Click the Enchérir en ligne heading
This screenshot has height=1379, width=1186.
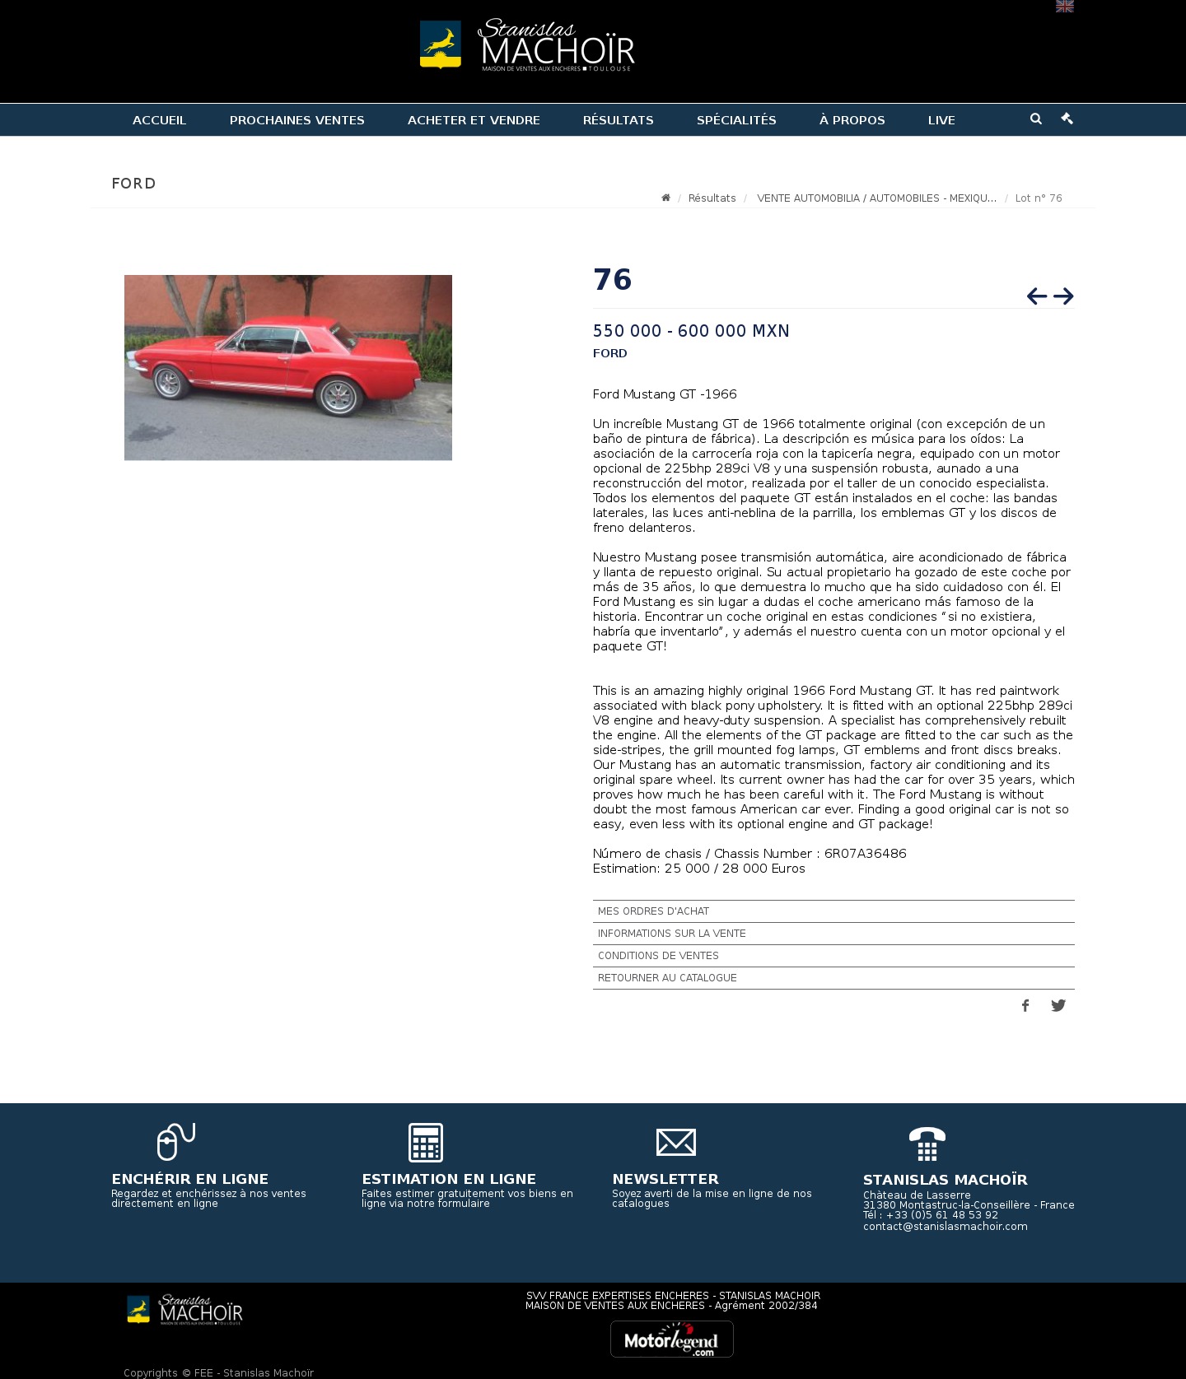pyautogui.click(x=190, y=1179)
